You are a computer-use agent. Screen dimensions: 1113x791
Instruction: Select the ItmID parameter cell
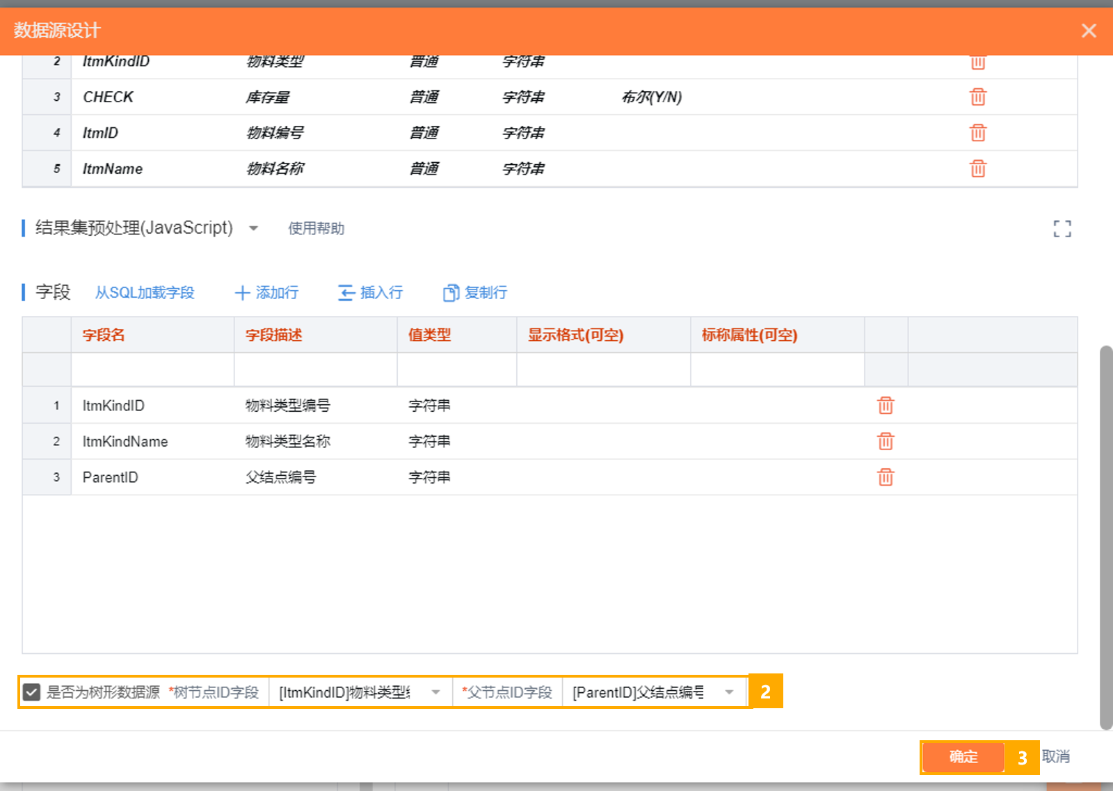tap(152, 132)
